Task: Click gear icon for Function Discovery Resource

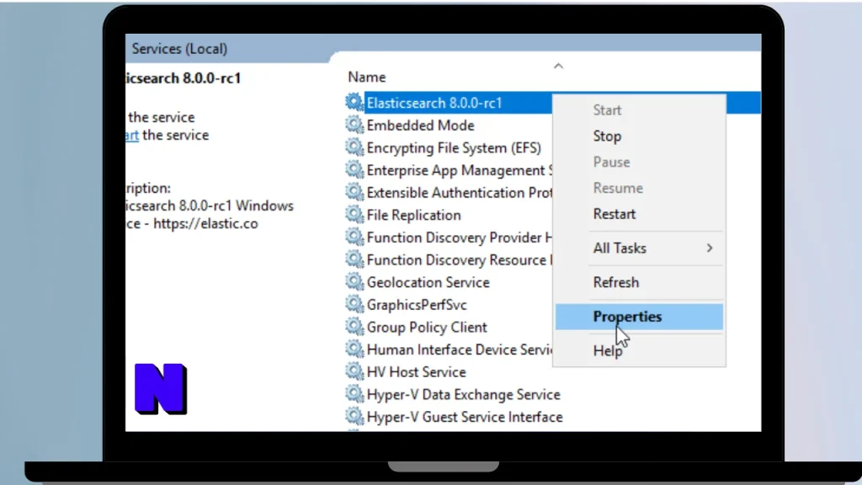Action: tap(354, 259)
